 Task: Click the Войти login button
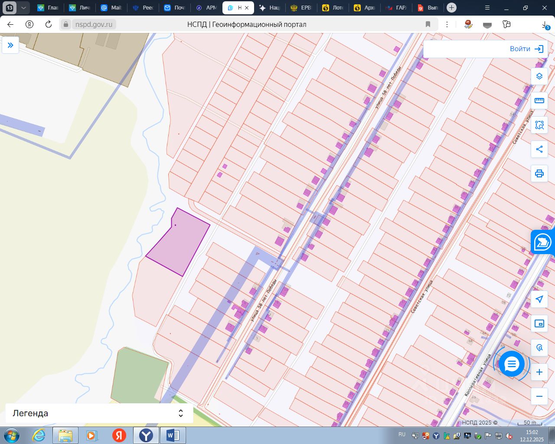pyautogui.click(x=526, y=49)
